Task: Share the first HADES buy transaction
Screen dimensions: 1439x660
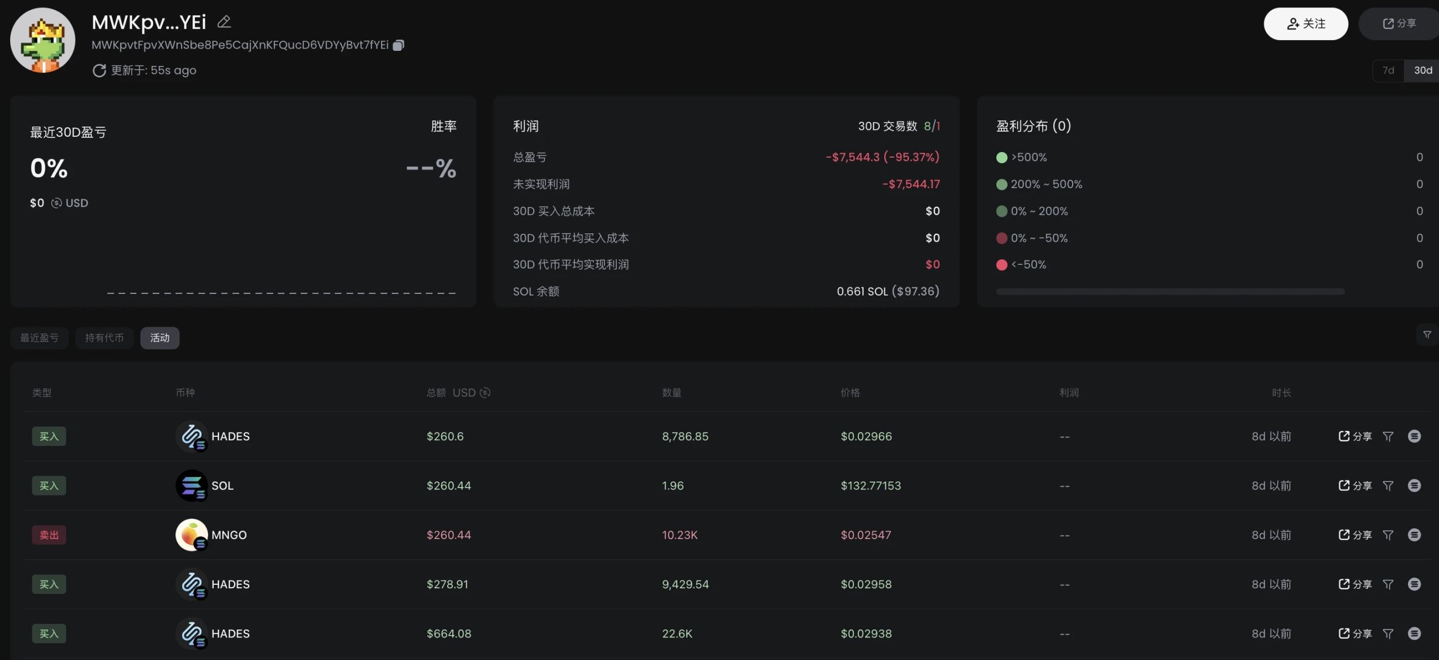Action: 1355,436
